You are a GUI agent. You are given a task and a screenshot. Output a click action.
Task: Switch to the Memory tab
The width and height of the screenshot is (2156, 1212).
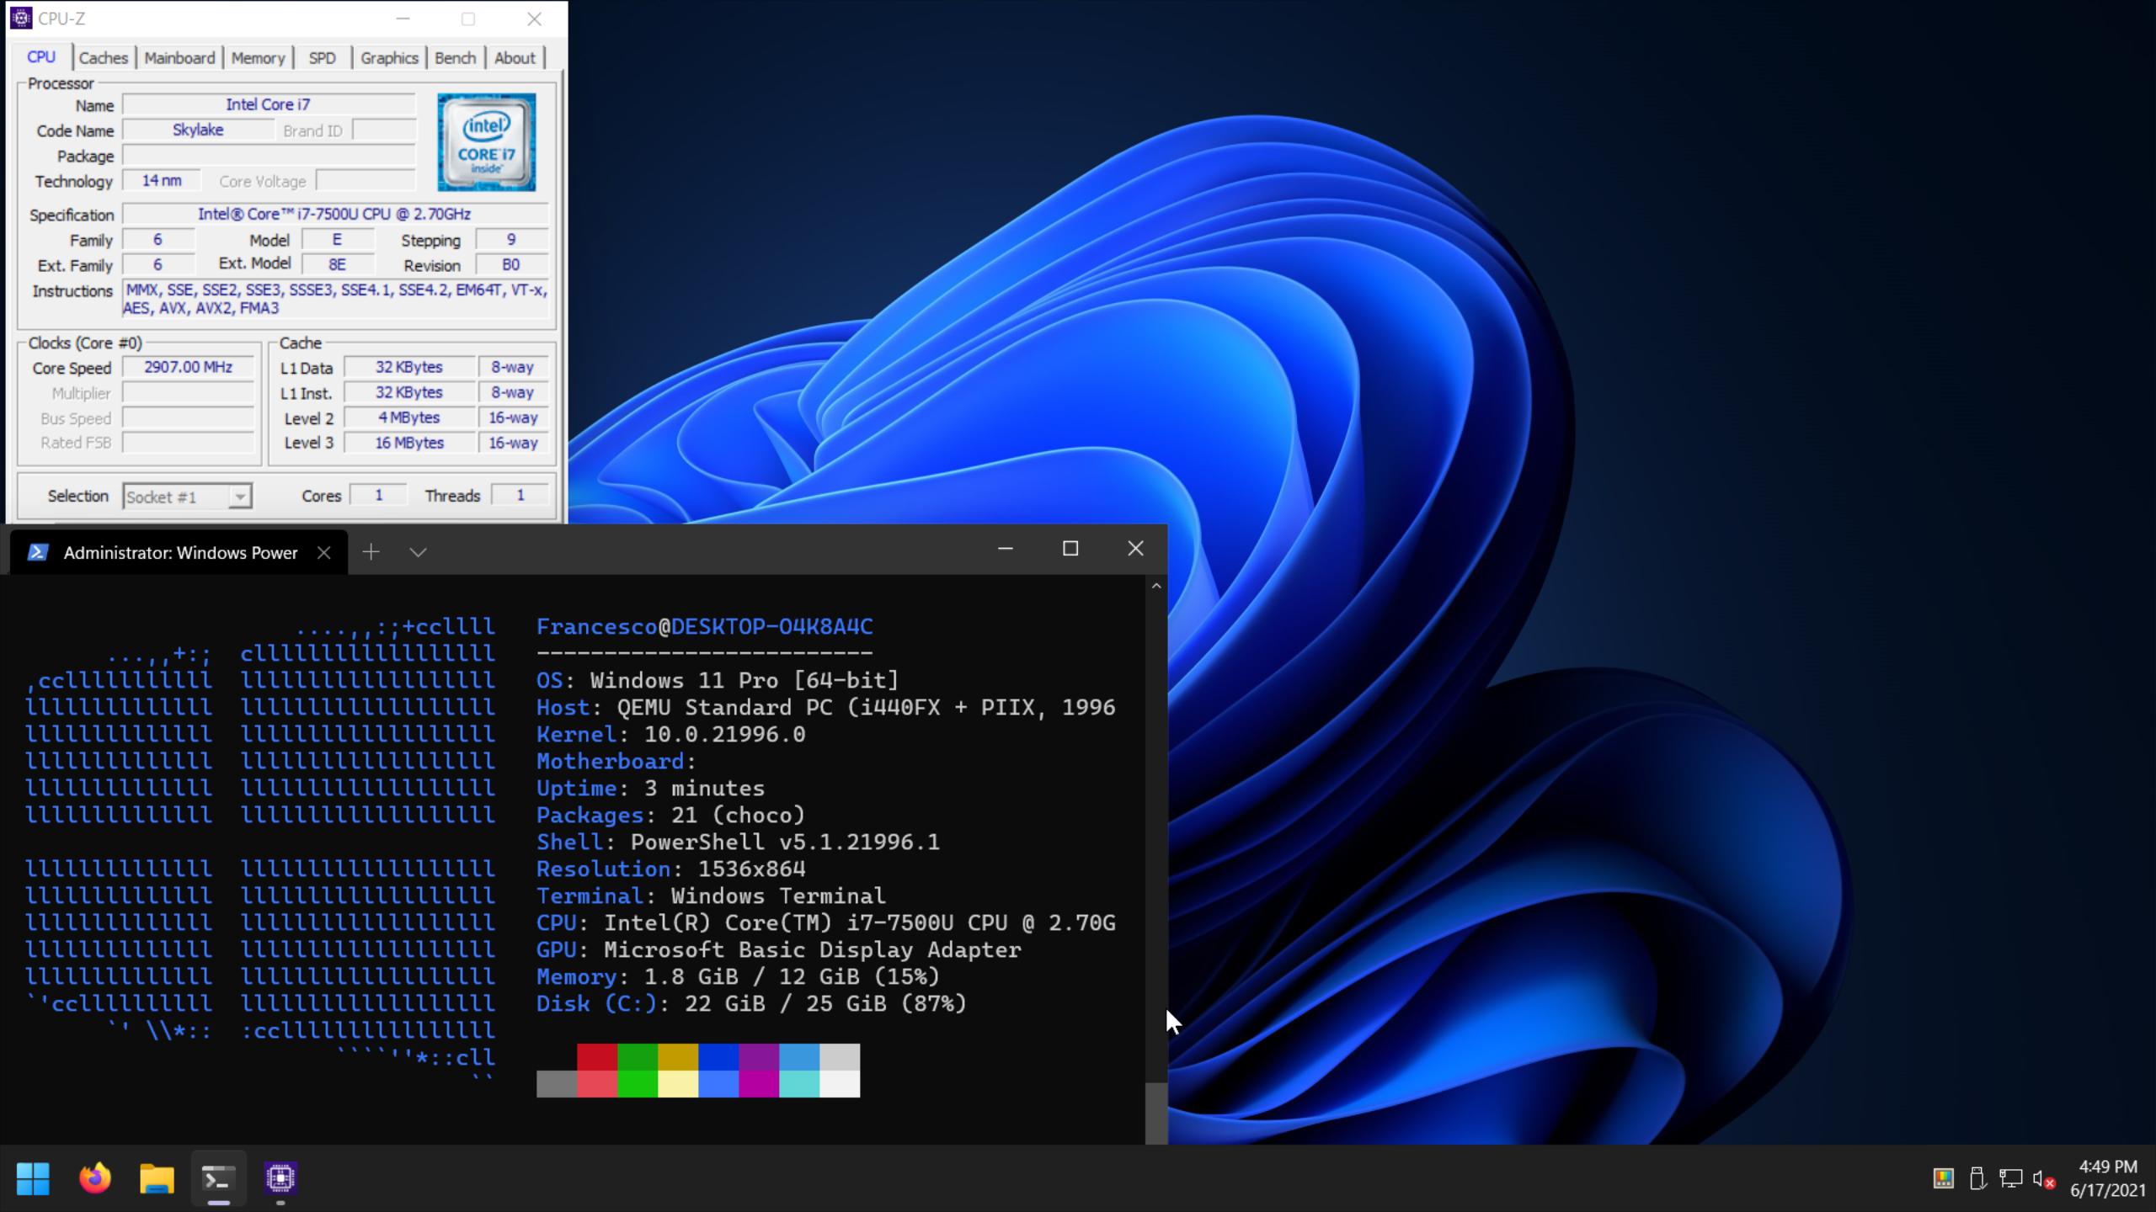pyautogui.click(x=258, y=58)
